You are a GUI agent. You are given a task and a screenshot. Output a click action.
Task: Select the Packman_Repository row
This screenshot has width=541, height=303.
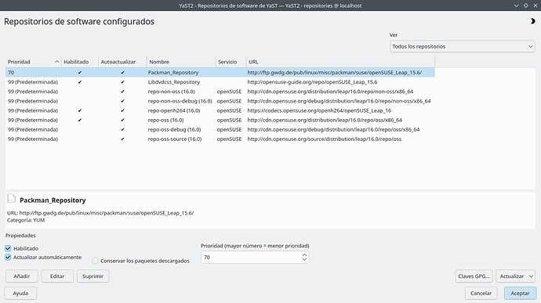pyautogui.click(x=220, y=72)
